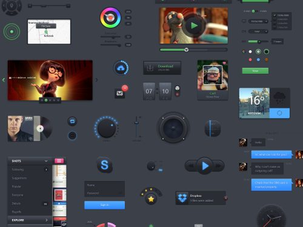Dismiss the Dropbox notification with its close dot
Image resolution: width=303 pixels, height=227 pixels.
[225, 198]
